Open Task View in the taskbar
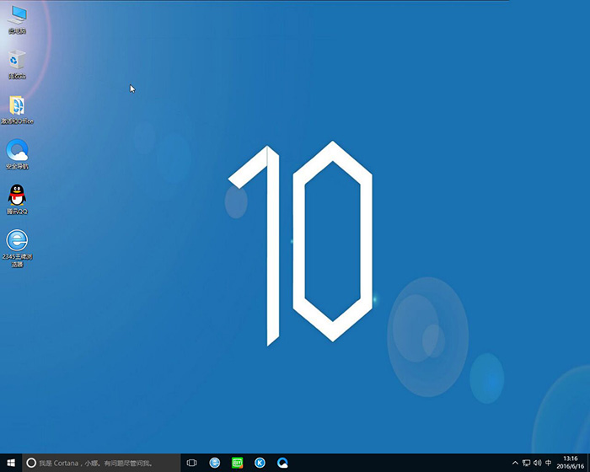The image size is (590, 472). point(192,463)
